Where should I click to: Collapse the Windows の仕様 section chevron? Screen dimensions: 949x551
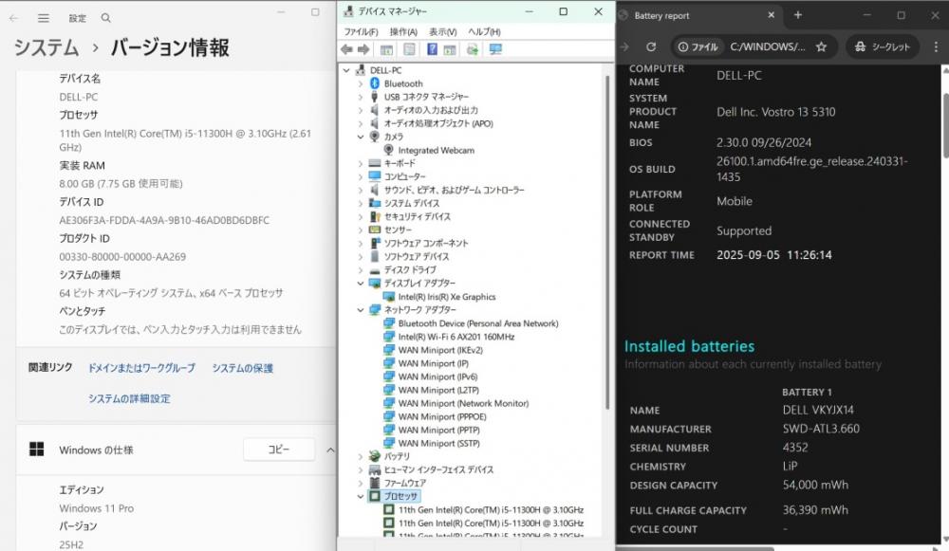tap(330, 450)
